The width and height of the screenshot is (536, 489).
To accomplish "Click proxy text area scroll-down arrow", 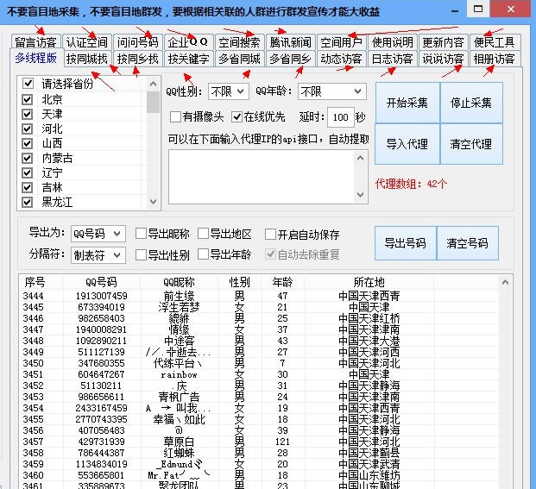I will [x=360, y=195].
